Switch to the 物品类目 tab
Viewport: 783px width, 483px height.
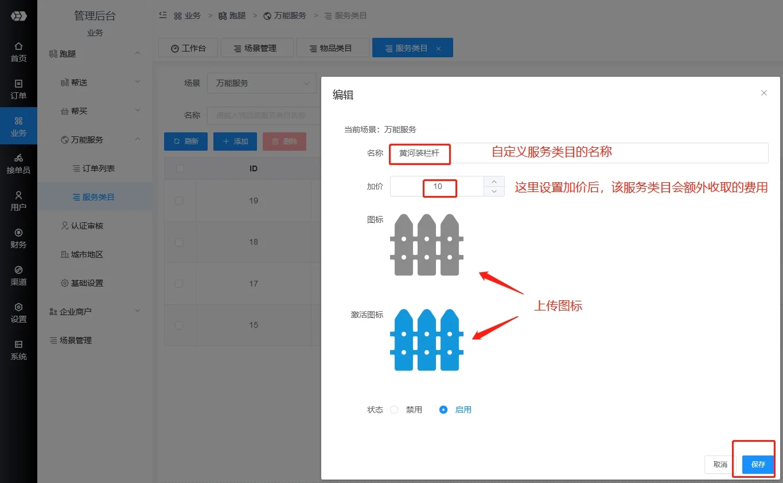pyautogui.click(x=332, y=48)
